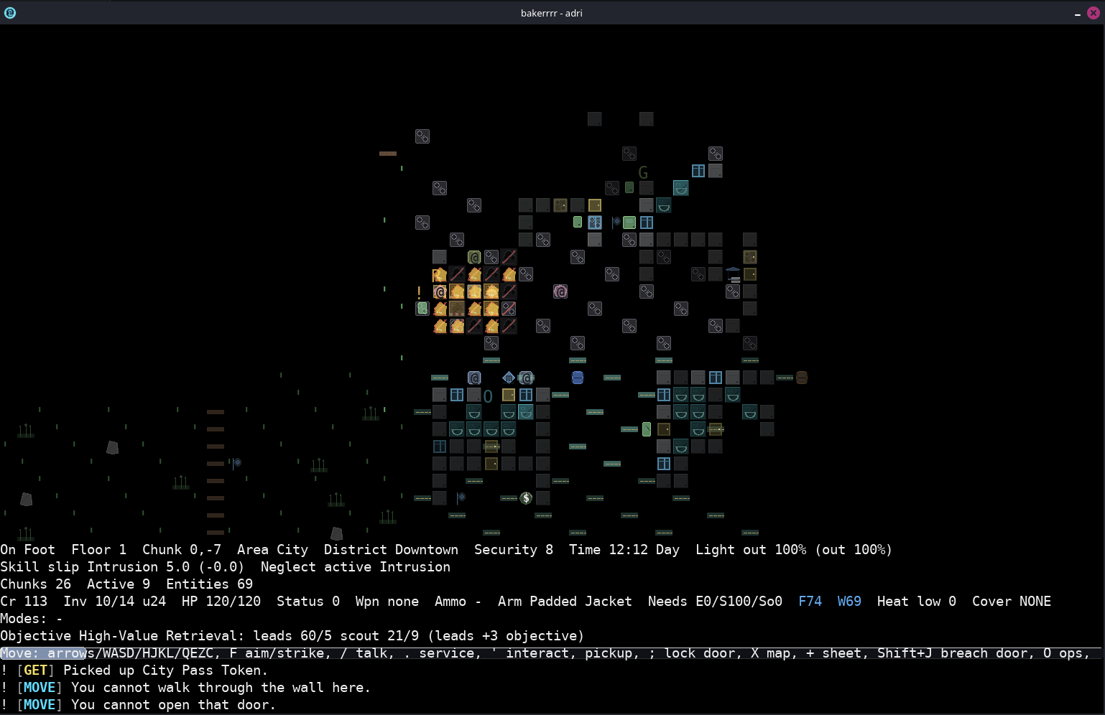The height and width of the screenshot is (715, 1105).
Task: Click the brown barrel at far right
Action: [x=802, y=378]
